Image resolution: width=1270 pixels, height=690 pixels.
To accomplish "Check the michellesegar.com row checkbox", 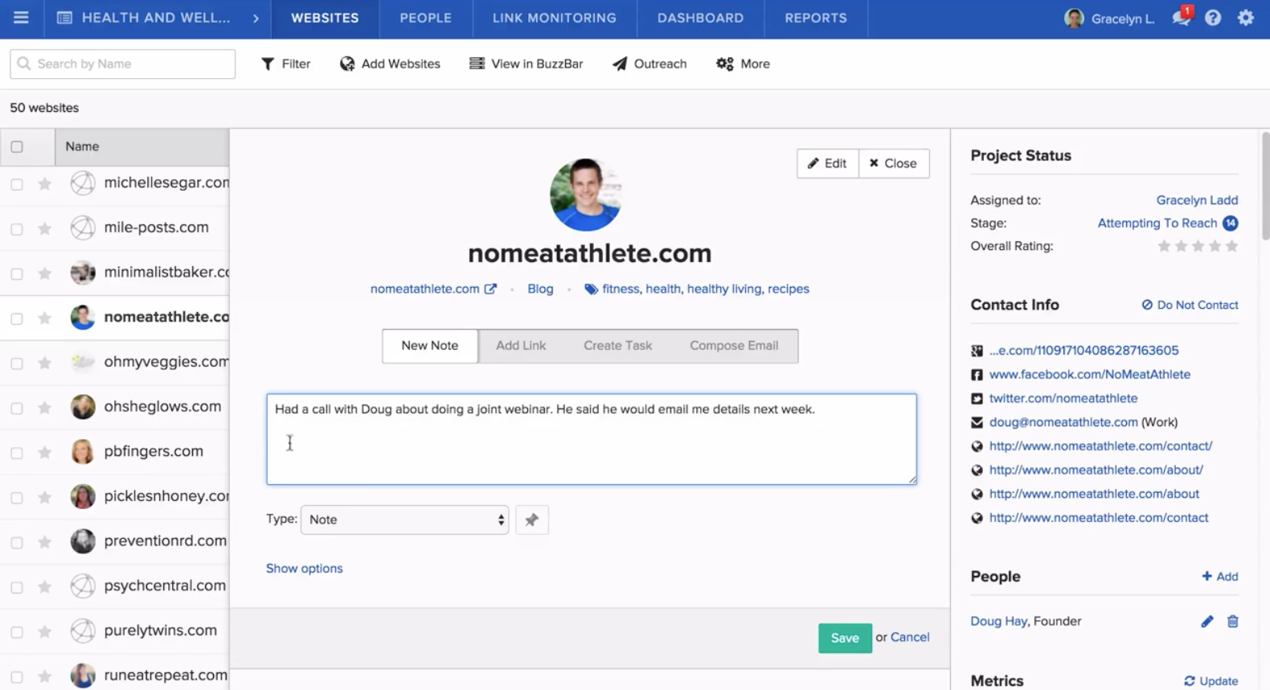I will (17, 184).
